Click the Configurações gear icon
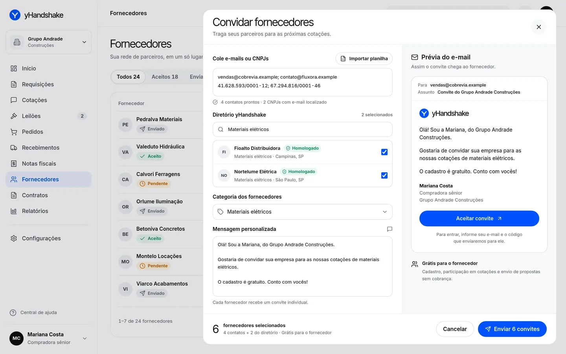566x354 pixels. (x=14, y=238)
